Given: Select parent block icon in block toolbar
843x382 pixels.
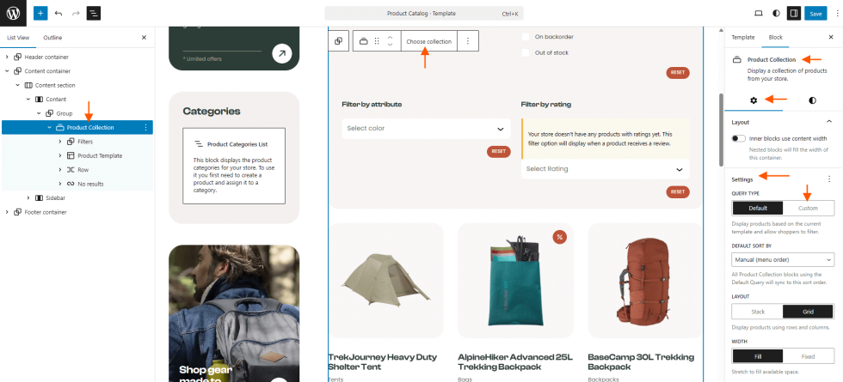Looking at the screenshot, I should coord(339,41).
